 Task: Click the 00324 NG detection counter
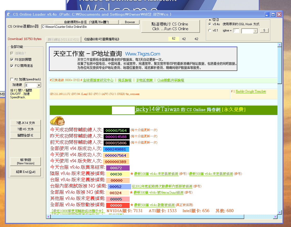[117, 193]
